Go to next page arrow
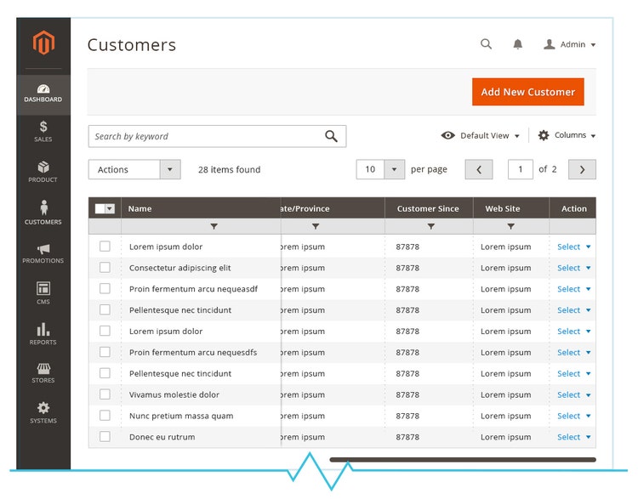The width and height of the screenshot is (638, 499). tap(582, 169)
